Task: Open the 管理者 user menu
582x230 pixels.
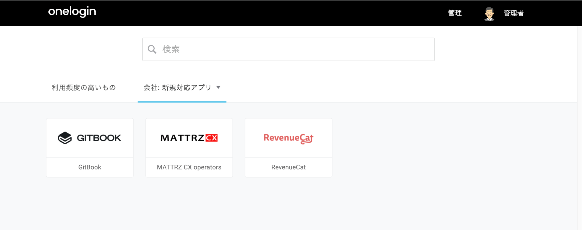Action: (514, 13)
